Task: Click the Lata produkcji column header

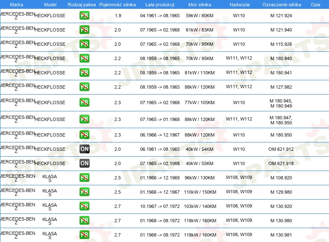Action: pyautogui.click(x=160, y=5)
